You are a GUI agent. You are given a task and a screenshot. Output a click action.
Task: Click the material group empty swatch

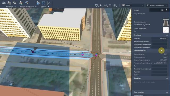click(x=166, y=30)
